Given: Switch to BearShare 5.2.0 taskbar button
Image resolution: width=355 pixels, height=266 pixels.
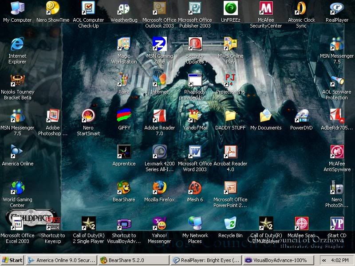Looking at the screenshot, I should coord(134,260).
